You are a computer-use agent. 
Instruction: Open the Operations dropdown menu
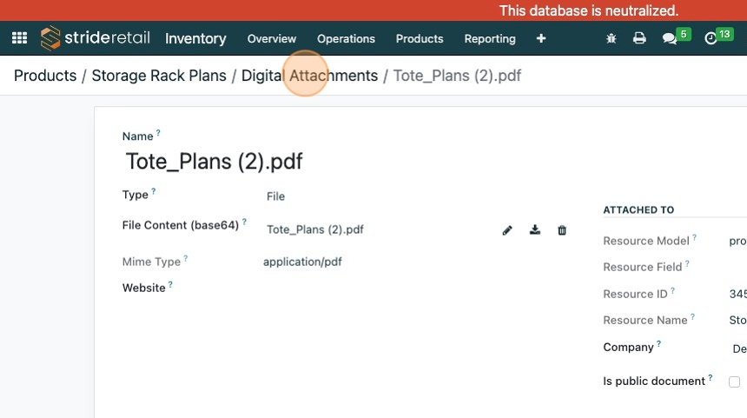tap(346, 38)
